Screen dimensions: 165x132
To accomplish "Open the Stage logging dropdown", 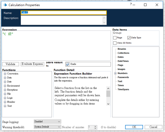I will [x=48, y=122].
